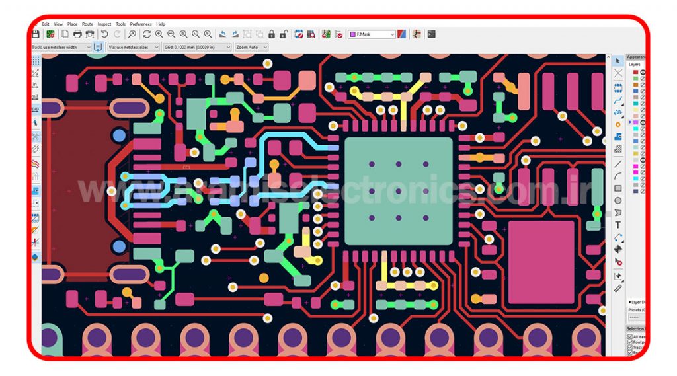Click the Plot icon beside Print
Screen dimensions: 677x376
click(x=90, y=34)
